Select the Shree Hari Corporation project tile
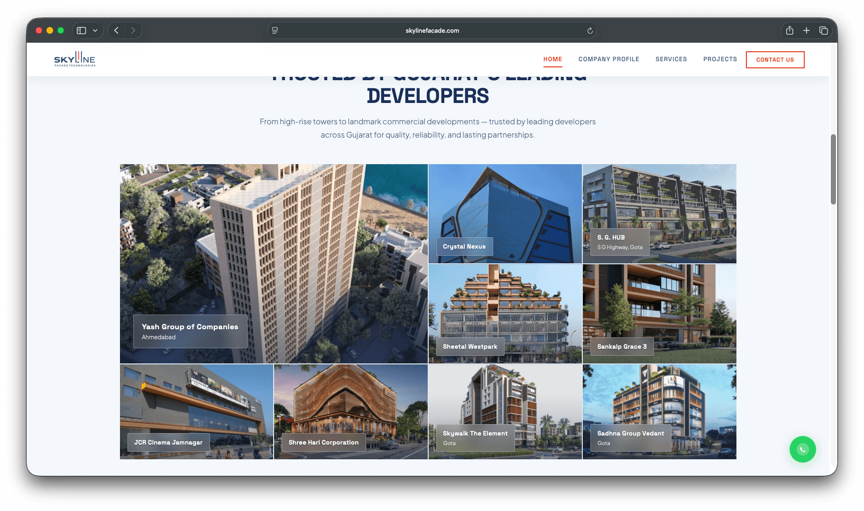Image resolution: width=864 pixels, height=511 pixels. [x=351, y=412]
